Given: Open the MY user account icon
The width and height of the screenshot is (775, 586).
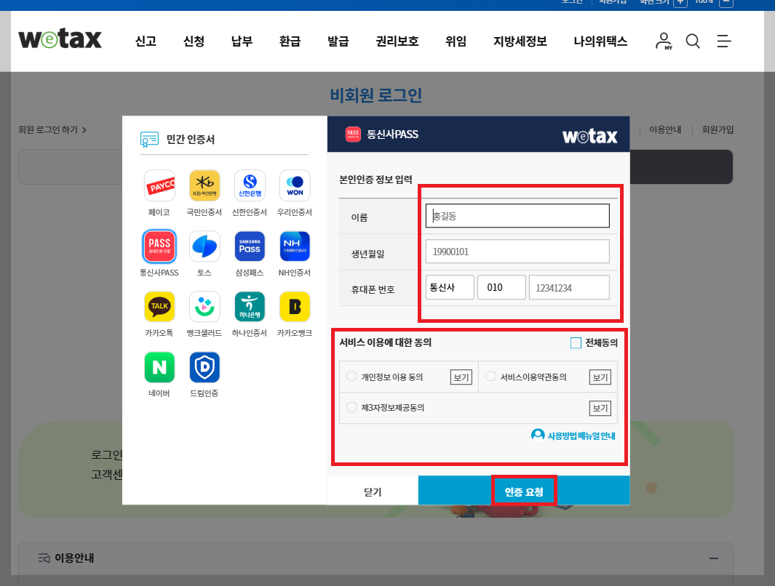Looking at the screenshot, I should pyautogui.click(x=664, y=41).
